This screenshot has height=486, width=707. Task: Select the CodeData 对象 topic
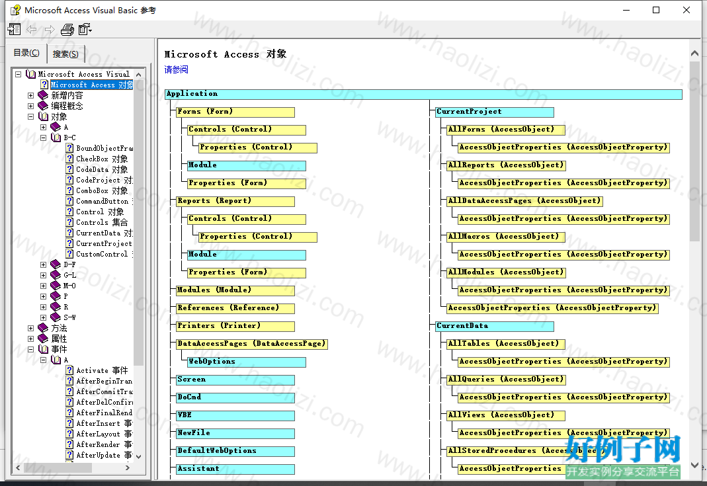coord(102,169)
